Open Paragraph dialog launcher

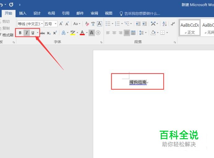(x=174, y=42)
